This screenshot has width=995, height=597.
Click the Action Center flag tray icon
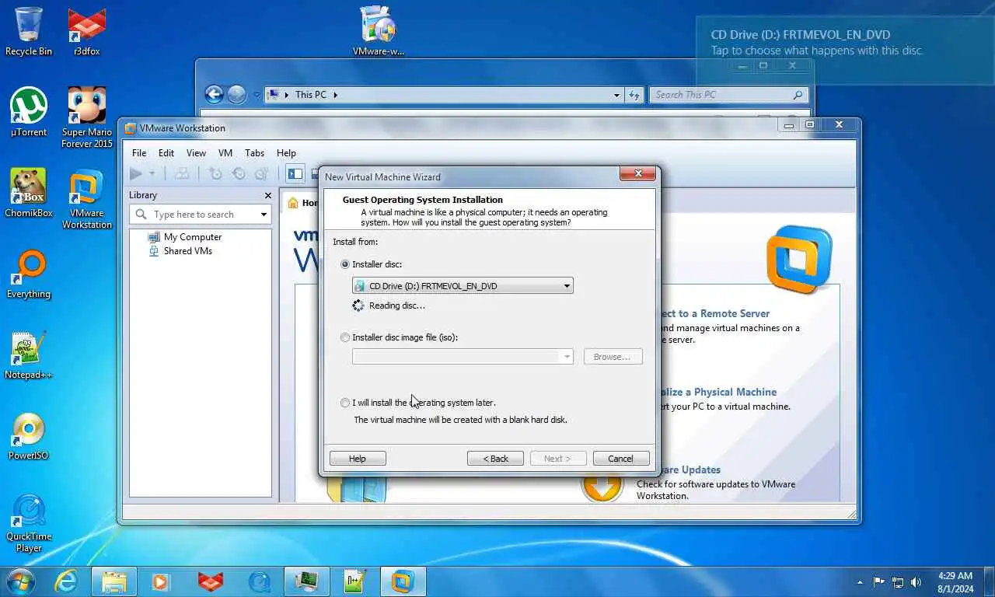pos(879,582)
